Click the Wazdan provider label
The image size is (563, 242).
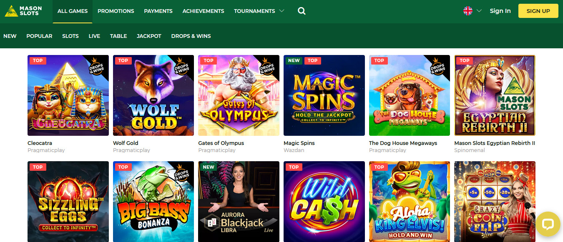click(294, 150)
